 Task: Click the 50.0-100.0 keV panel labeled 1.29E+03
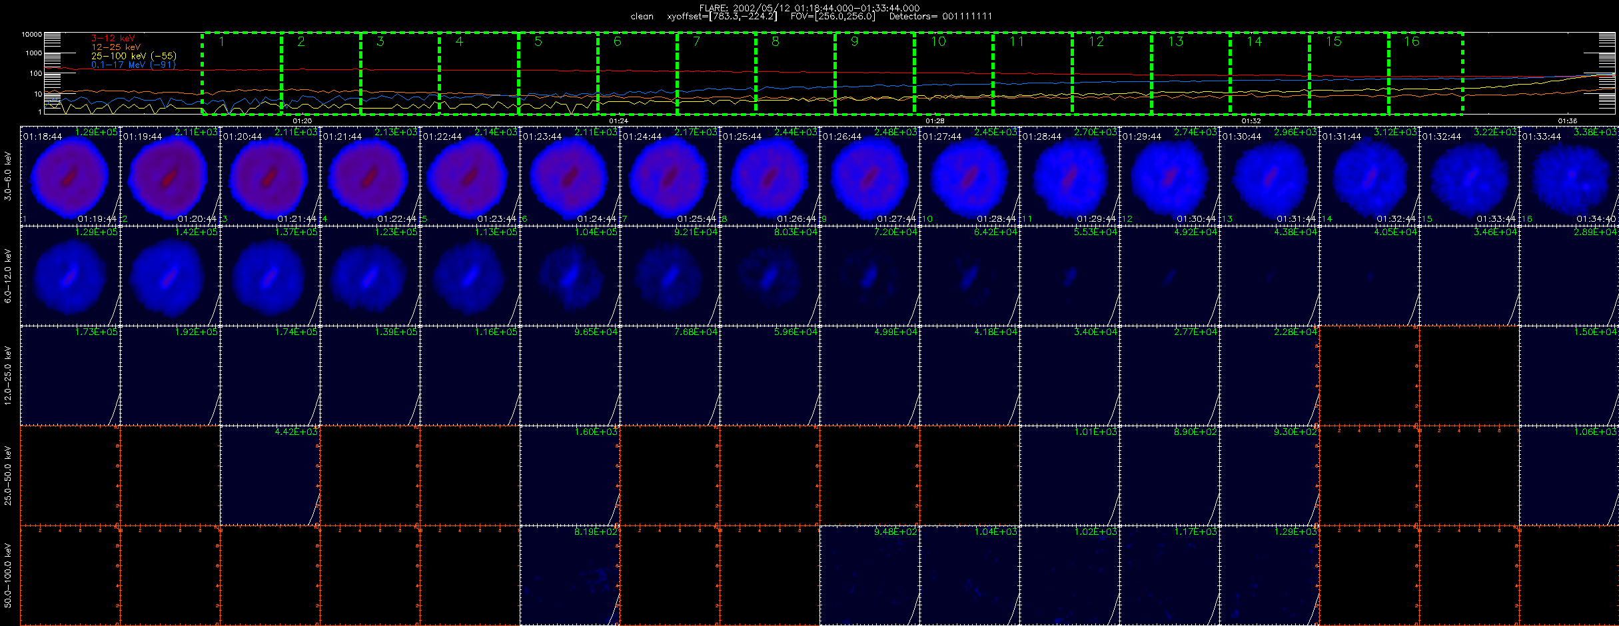1269,575
